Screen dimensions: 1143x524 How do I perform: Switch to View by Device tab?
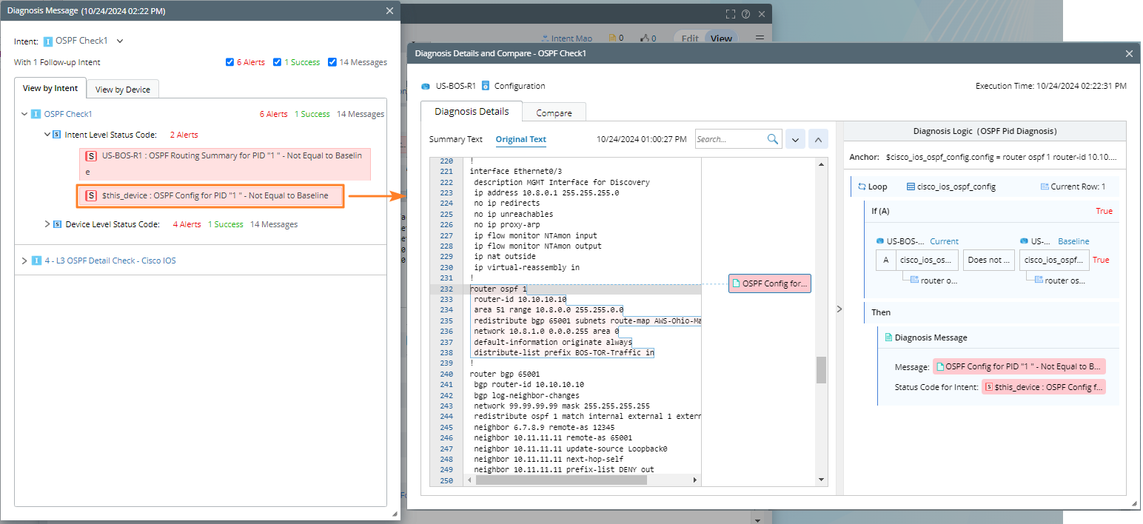click(x=123, y=90)
